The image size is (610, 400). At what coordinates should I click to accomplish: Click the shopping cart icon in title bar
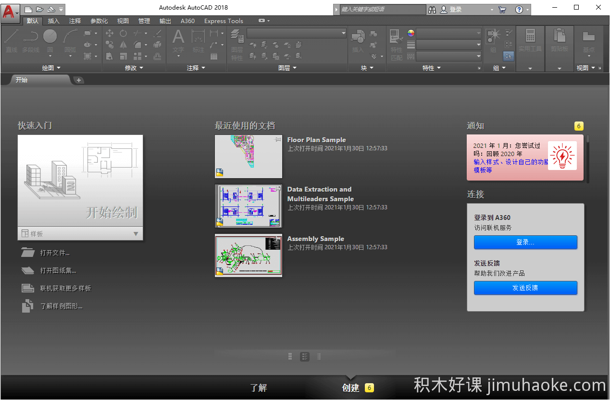coord(502,9)
